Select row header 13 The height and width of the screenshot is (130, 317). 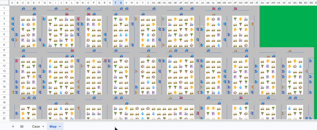[x=5, y=71]
